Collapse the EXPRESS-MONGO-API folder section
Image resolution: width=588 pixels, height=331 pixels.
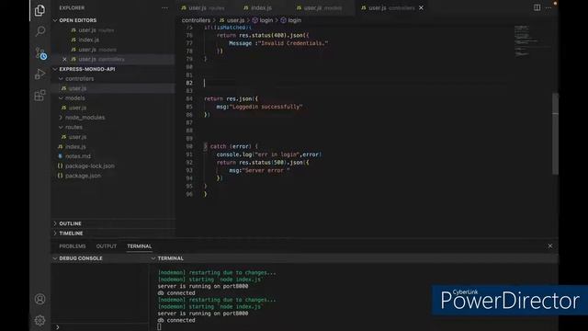coord(55,69)
